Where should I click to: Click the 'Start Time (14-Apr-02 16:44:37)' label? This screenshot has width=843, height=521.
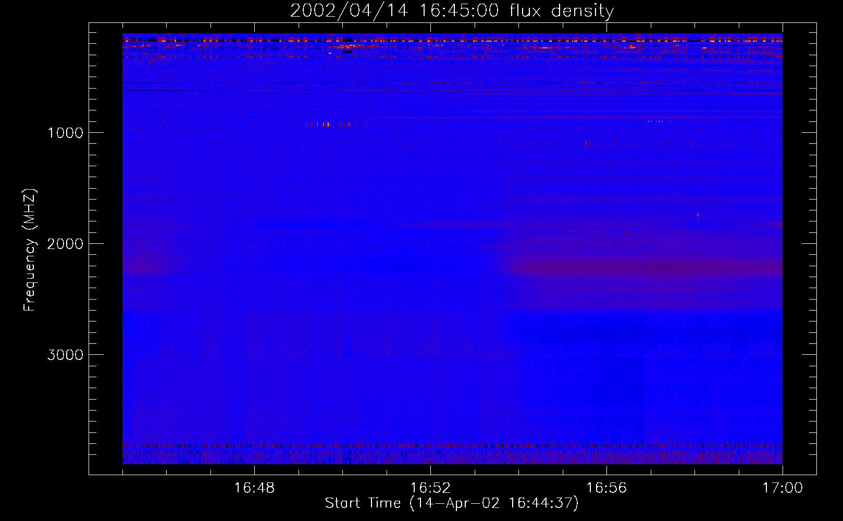(x=452, y=503)
